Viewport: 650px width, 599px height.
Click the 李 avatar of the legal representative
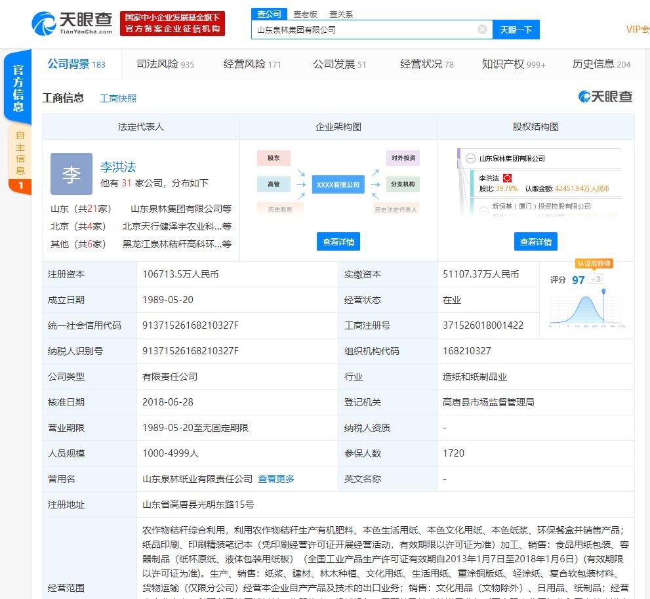tap(71, 174)
